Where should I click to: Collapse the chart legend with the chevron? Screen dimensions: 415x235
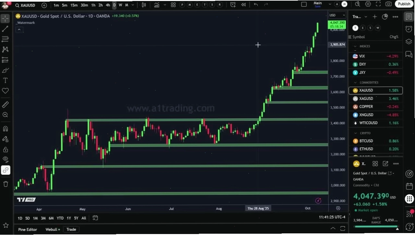click(x=19, y=30)
